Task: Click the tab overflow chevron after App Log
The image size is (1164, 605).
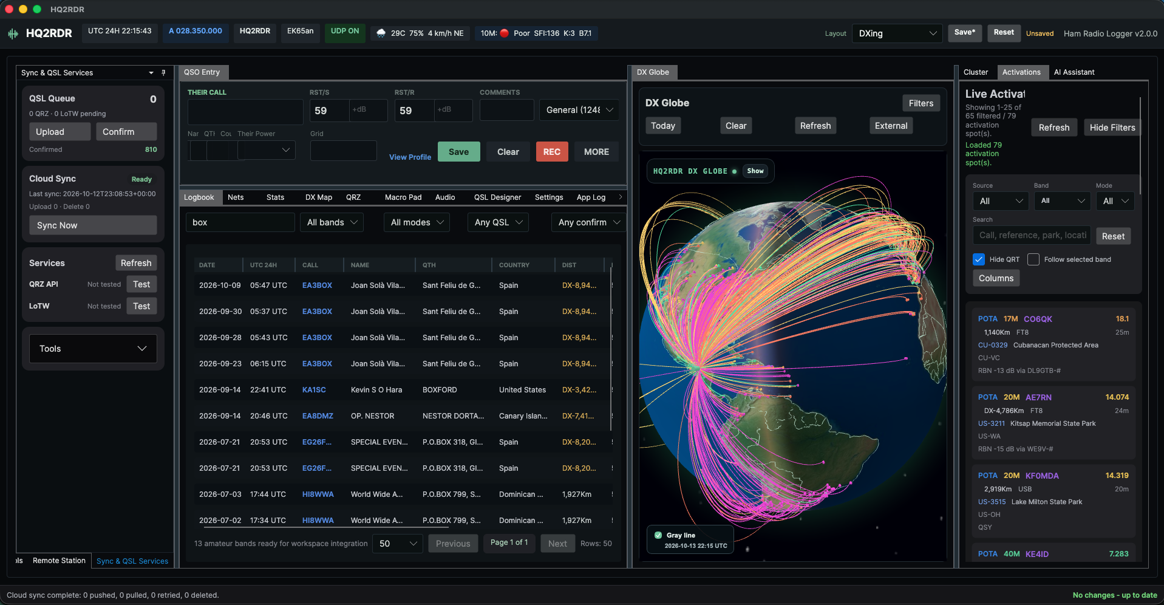Action: coord(620,197)
